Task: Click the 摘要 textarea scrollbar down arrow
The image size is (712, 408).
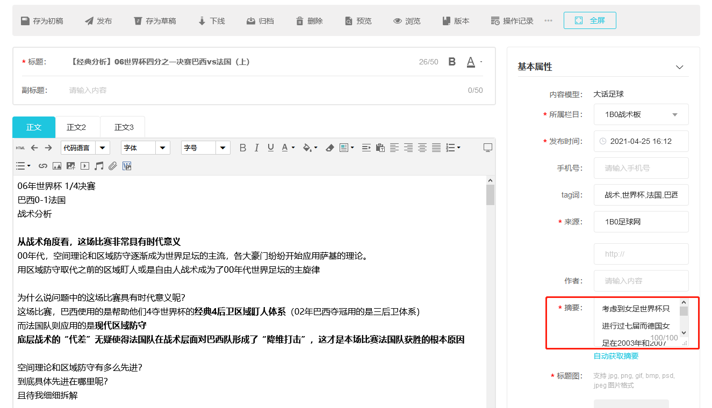Action: click(x=684, y=333)
